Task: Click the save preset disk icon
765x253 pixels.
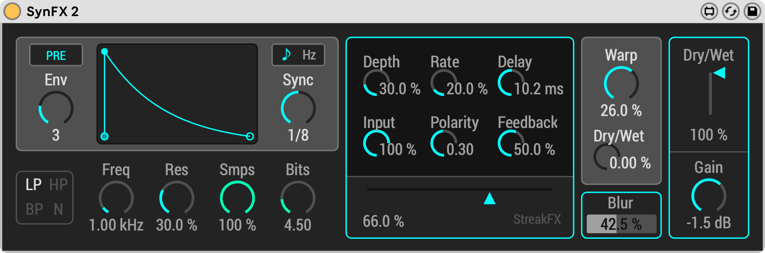Action: point(752,11)
